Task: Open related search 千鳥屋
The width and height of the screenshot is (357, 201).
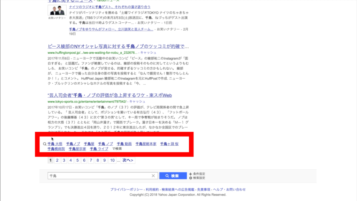Action: 89,144
